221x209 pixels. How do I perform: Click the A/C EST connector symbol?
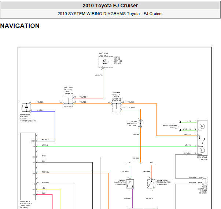[x=140, y=123]
